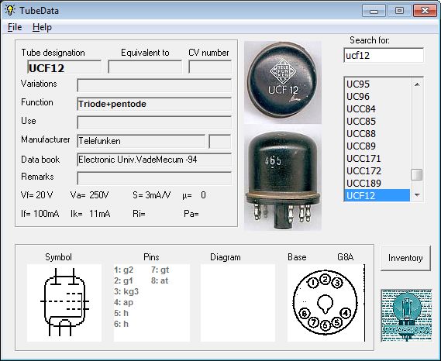Image resolution: width=441 pixels, height=361 pixels.
Task: Click the side-view tube photo marked 465
Action: [283, 178]
